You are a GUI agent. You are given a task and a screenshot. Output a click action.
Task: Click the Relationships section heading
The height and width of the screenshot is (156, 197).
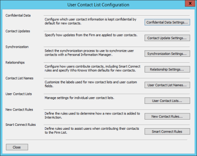[x=15, y=62]
